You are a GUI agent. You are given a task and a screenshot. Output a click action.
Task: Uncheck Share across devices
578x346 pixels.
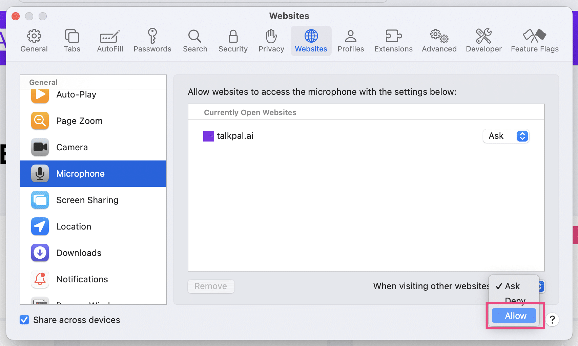tap(25, 320)
